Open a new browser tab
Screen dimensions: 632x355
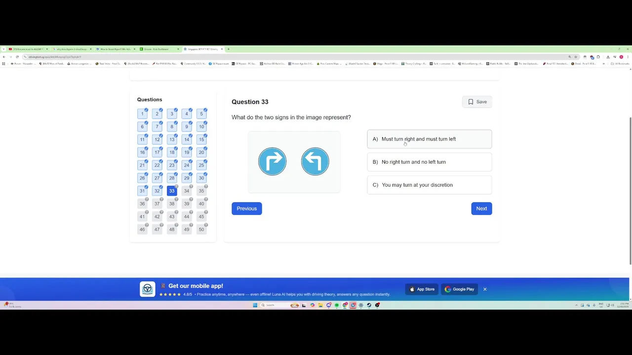click(x=229, y=49)
